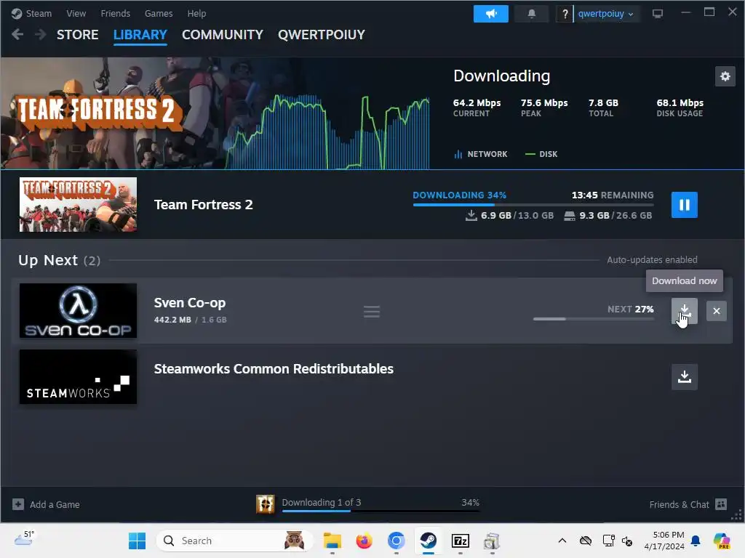Click the Sven Co-op reorder handle
The image size is (745, 558).
click(x=372, y=312)
